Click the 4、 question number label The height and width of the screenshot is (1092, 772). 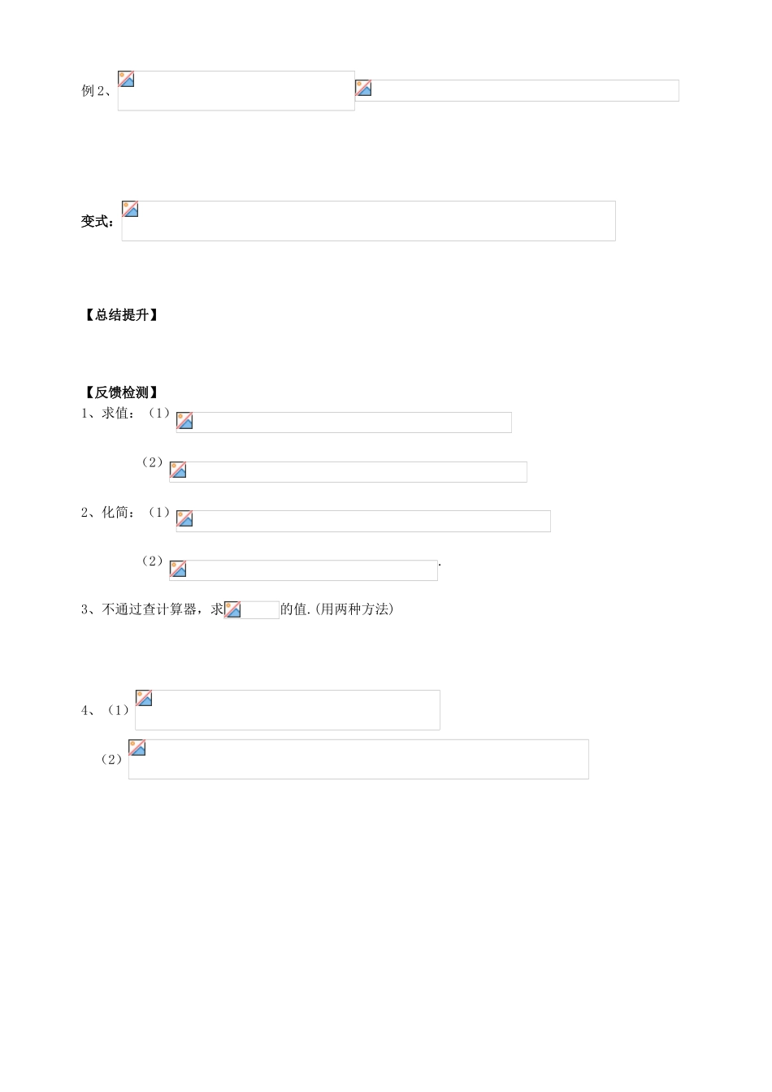tap(88, 710)
